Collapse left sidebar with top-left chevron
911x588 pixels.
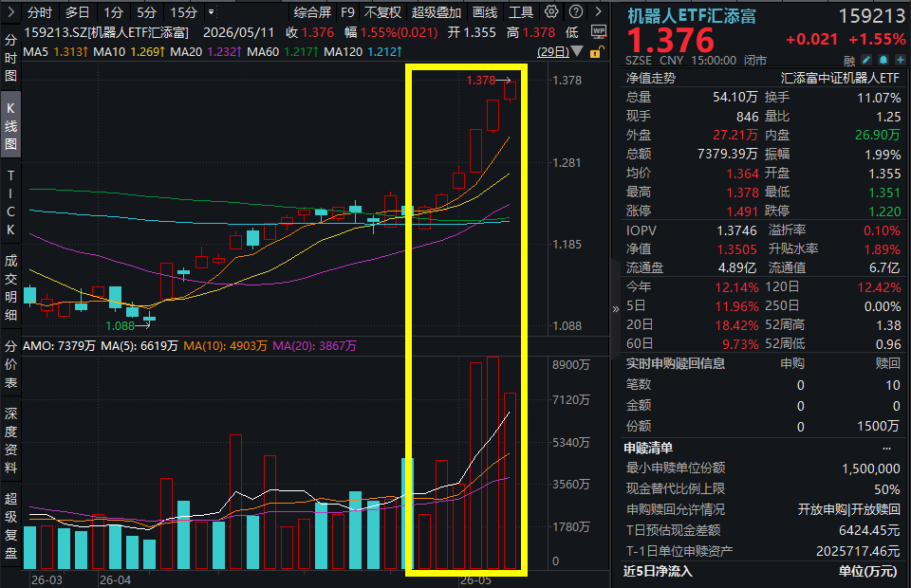click(x=10, y=11)
